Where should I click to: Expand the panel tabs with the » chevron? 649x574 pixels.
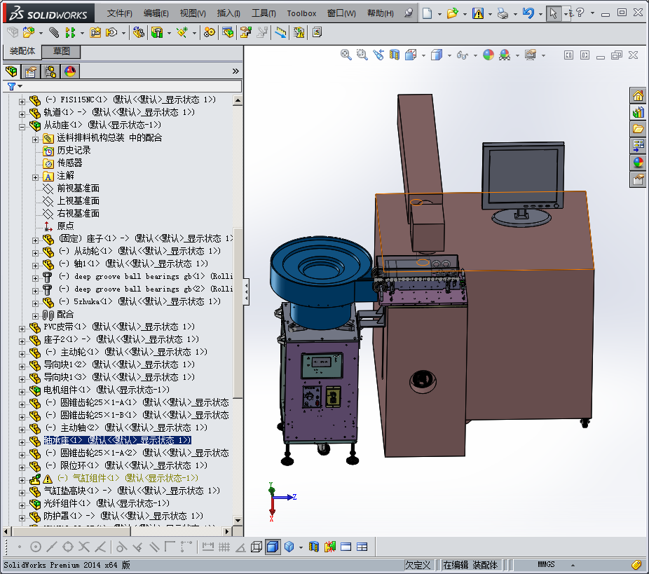[235, 71]
